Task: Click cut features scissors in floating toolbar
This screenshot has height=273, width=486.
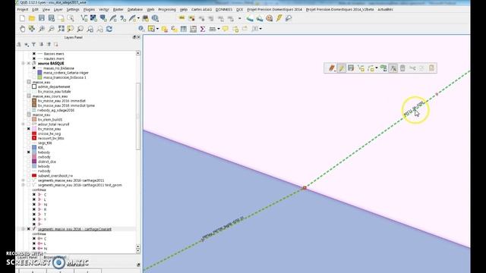Action: 412,68
